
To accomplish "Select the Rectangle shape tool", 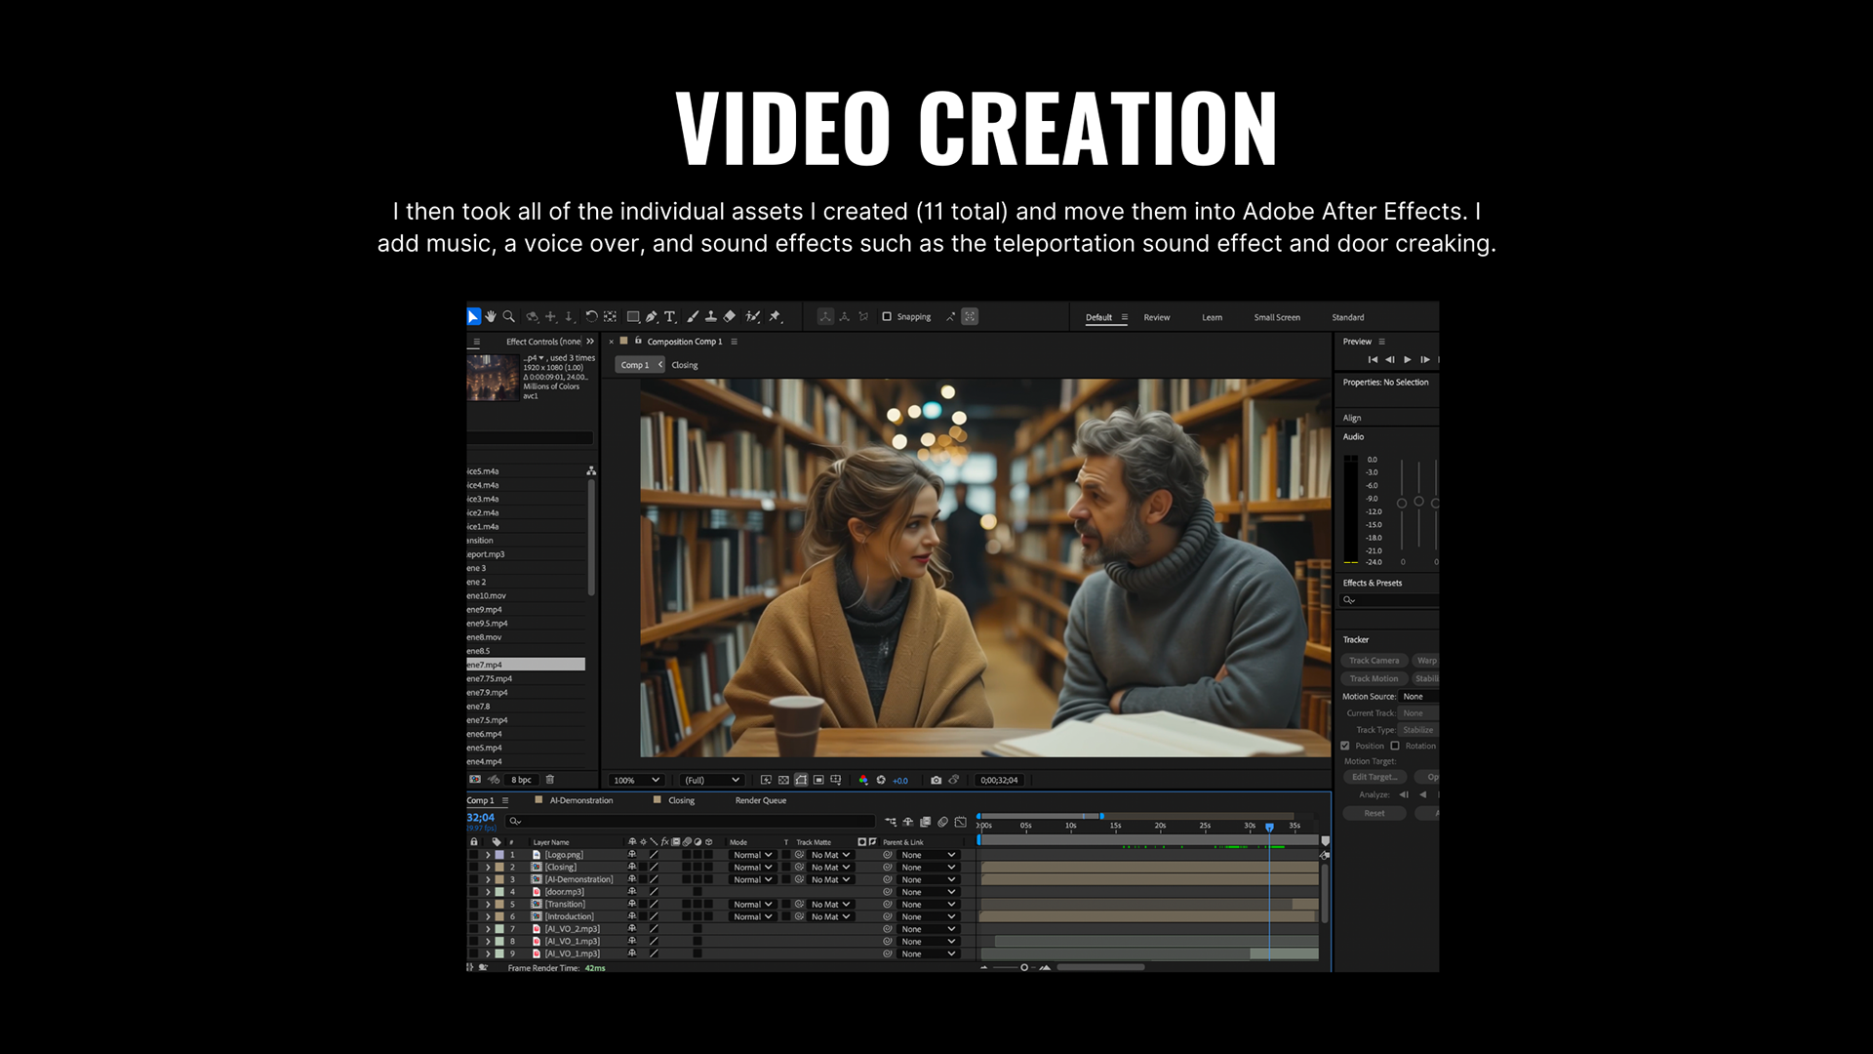I will pyautogui.click(x=633, y=316).
